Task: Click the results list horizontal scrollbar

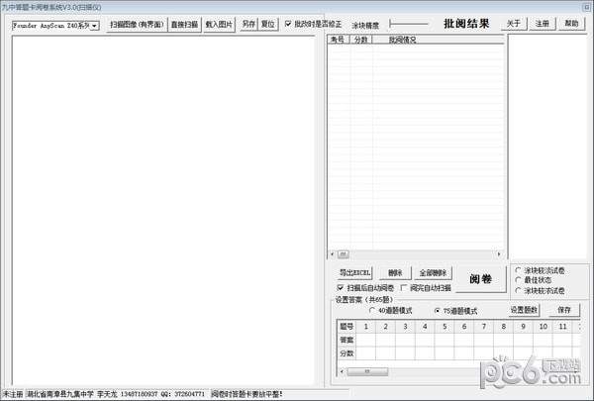Action: [x=416, y=254]
